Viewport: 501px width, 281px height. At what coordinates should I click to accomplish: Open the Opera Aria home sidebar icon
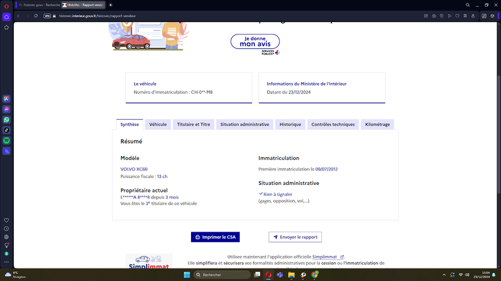pyautogui.click(x=6, y=17)
